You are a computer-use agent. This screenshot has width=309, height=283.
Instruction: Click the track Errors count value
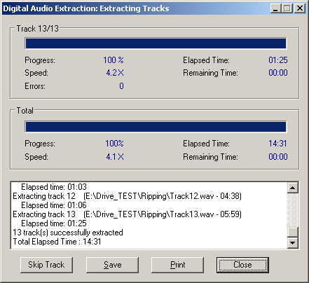pyautogui.click(x=121, y=86)
